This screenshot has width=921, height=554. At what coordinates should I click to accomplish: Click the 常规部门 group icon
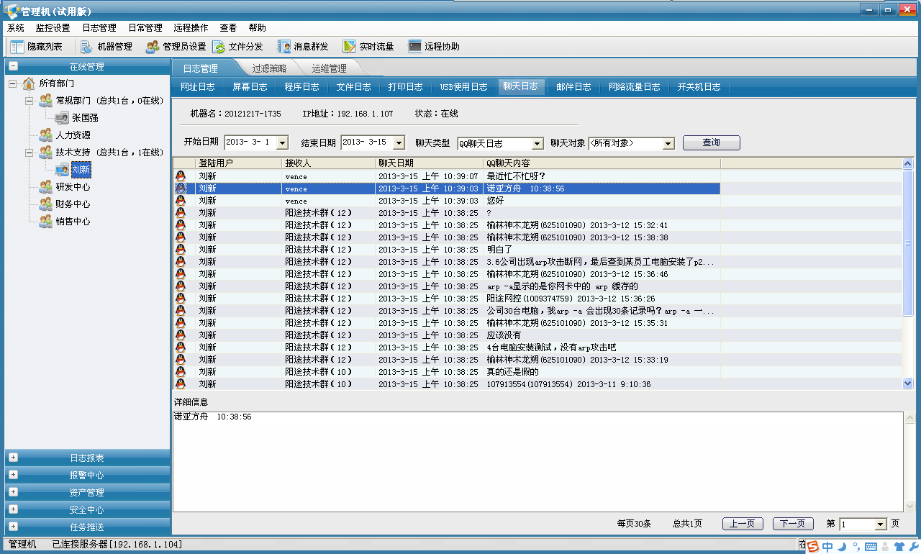coord(45,101)
